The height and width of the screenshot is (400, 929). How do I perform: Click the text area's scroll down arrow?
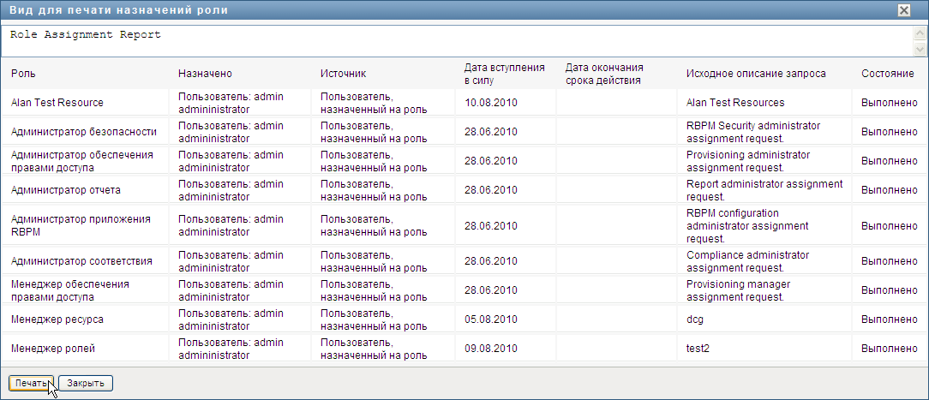920,49
